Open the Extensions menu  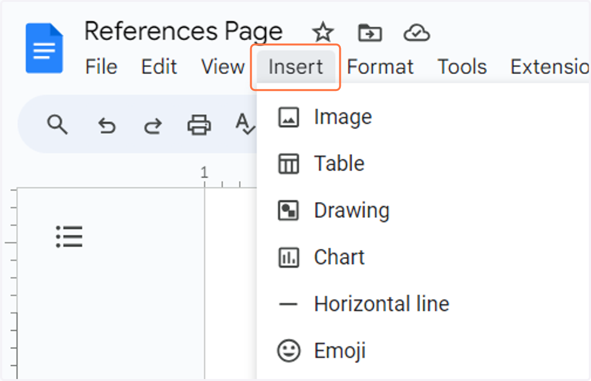pyautogui.click(x=550, y=67)
